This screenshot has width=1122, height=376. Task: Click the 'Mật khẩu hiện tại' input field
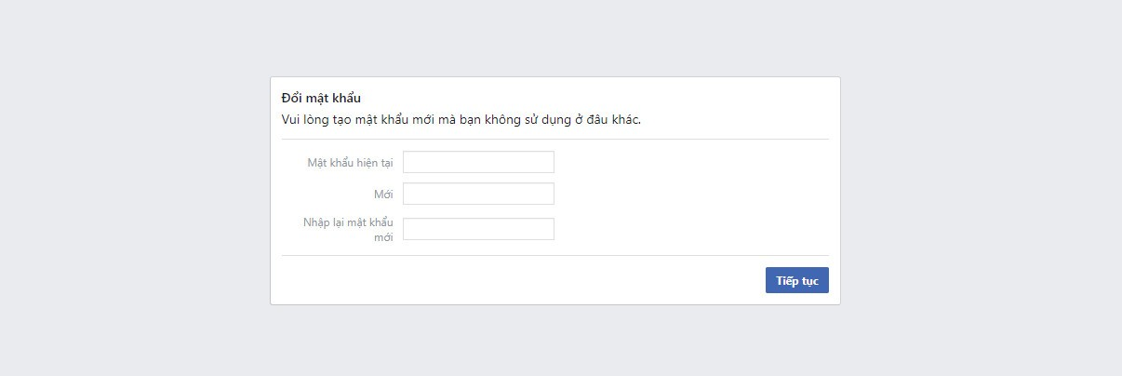[x=478, y=162]
